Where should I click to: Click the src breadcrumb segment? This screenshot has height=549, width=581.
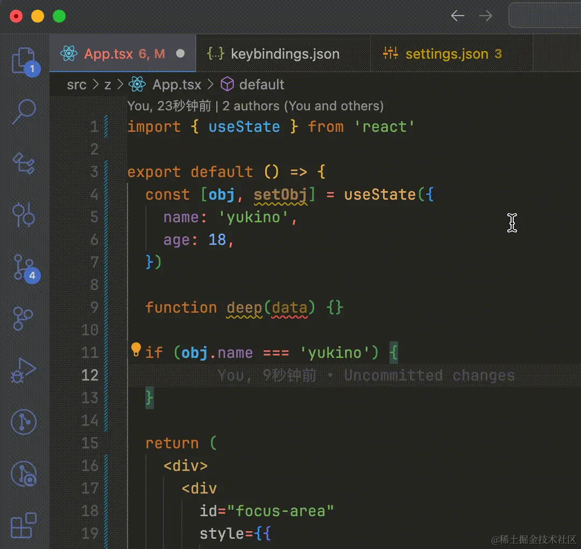tap(77, 85)
